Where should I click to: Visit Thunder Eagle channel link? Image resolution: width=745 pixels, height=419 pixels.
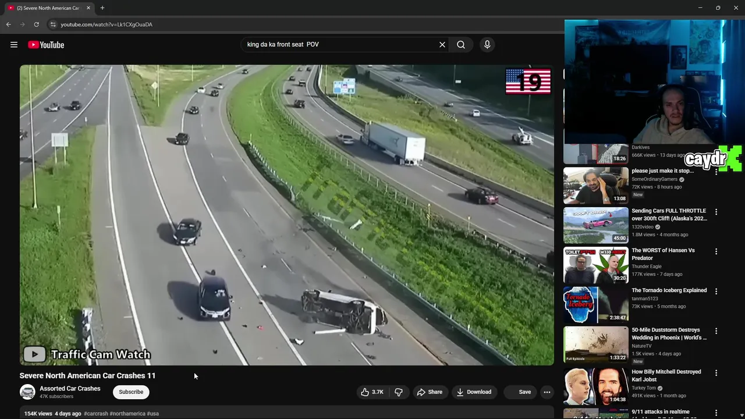[x=647, y=267]
